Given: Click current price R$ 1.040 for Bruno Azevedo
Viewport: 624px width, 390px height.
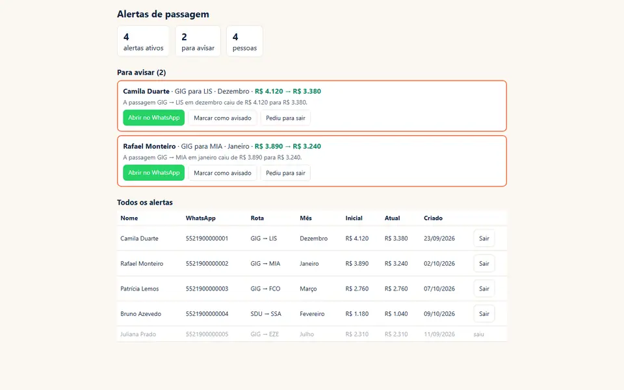Looking at the screenshot, I should coord(396,313).
